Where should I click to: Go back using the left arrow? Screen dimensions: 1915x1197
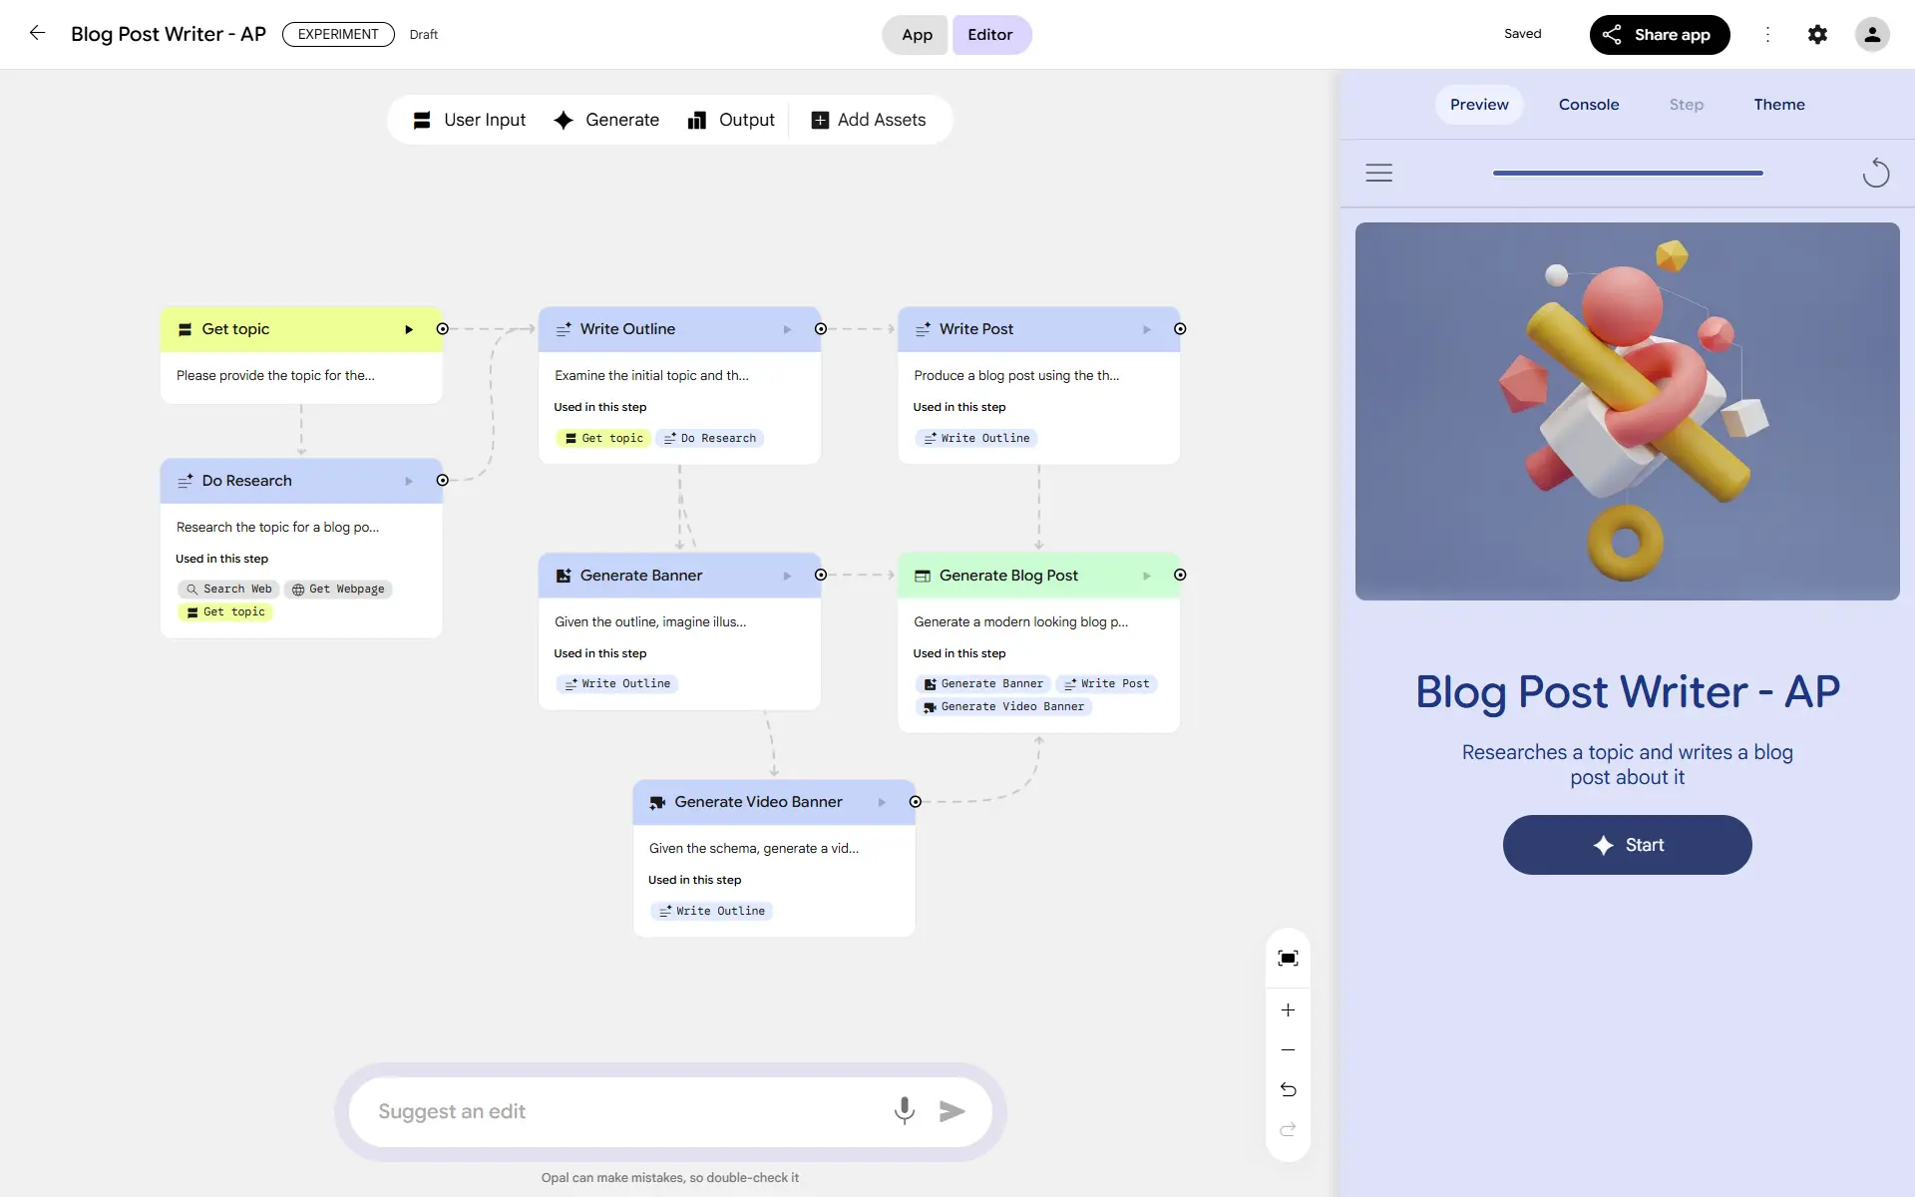pos(37,33)
